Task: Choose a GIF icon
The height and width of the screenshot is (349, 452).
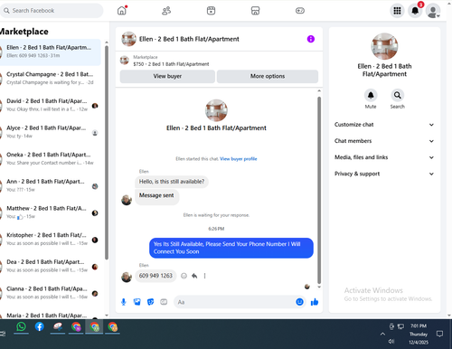Action: 164,302
